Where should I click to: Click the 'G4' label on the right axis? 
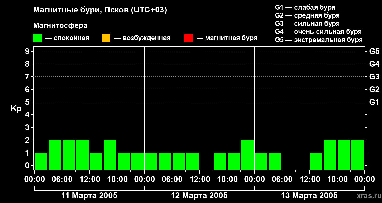[x=374, y=64]
